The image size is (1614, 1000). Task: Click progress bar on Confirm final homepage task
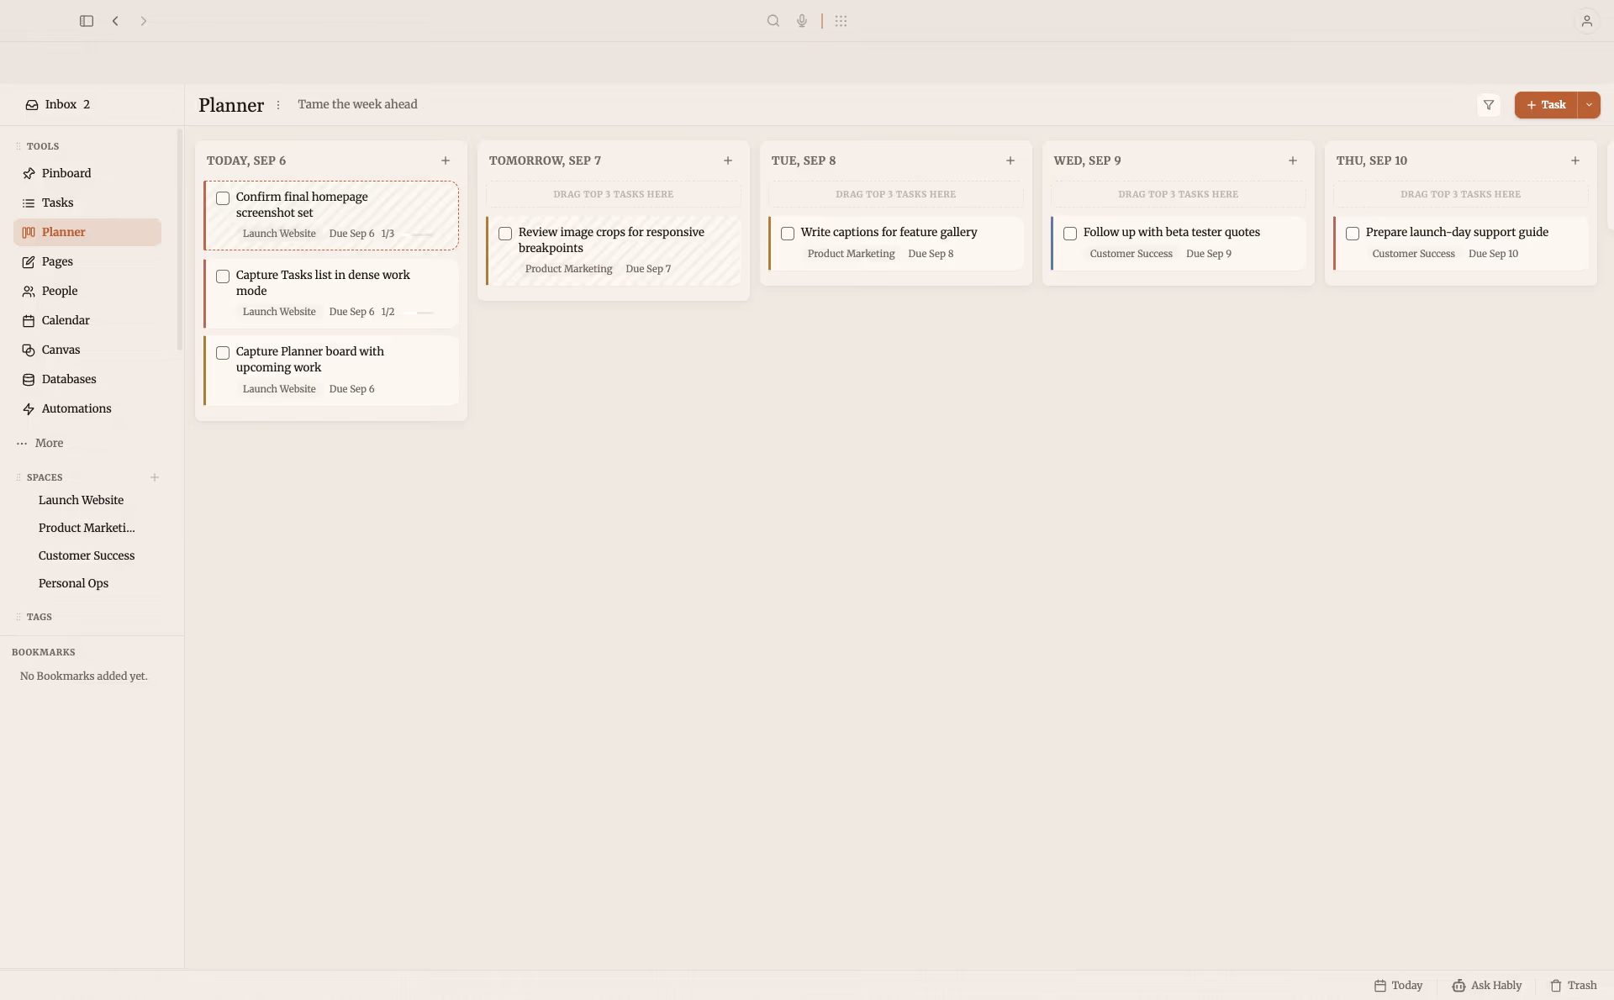click(418, 234)
